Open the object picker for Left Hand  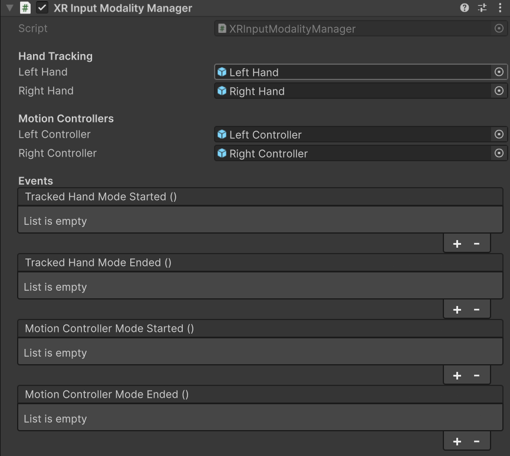(499, 72)
